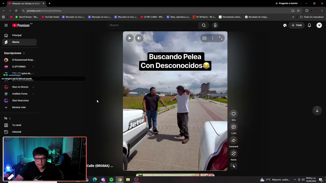Open the comments panel showing 1,255

click(x=234, y=127)
